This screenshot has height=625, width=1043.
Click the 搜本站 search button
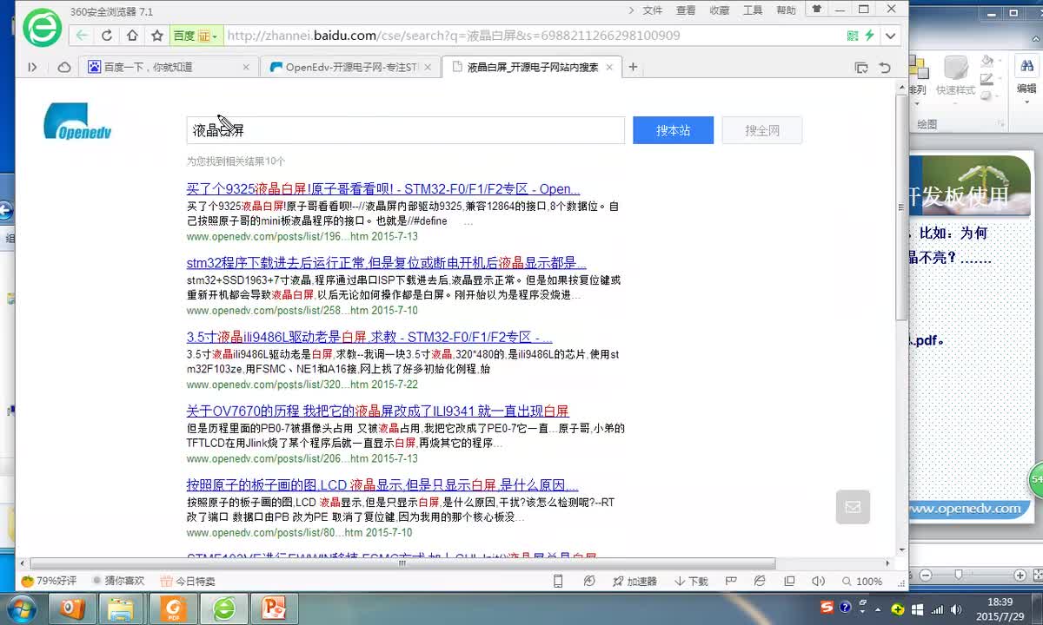click(673, 130)
